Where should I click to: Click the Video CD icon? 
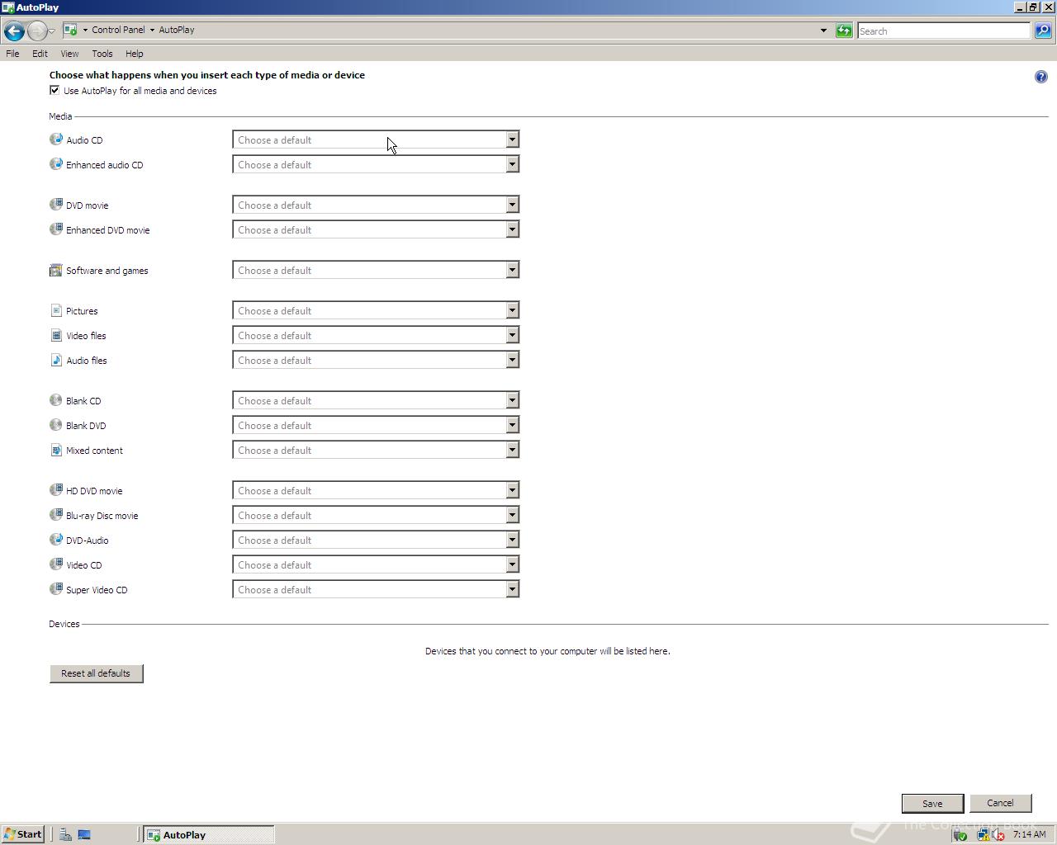point(56,564)
